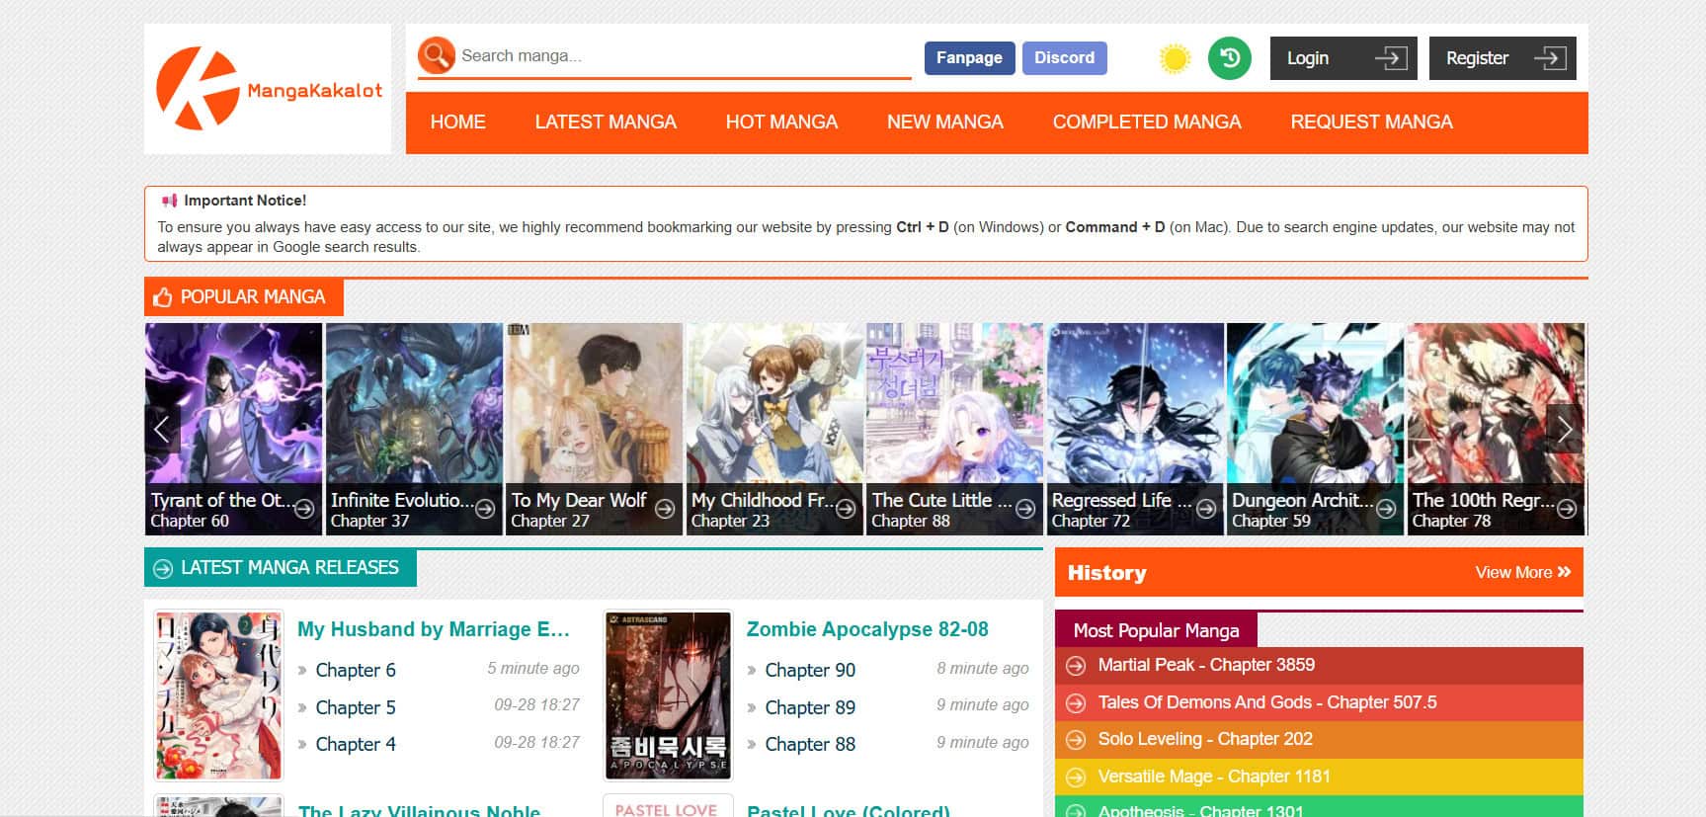Go to COMPLETED MANGA section
The width and height of the screenshot is (1706, 817).
click(x=1146, y=123)
